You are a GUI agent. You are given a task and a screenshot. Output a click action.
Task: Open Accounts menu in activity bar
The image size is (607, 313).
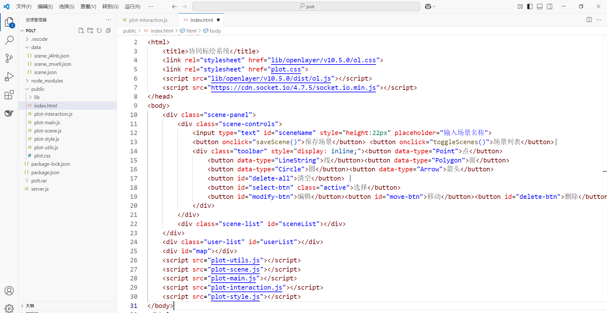point(9,291)
